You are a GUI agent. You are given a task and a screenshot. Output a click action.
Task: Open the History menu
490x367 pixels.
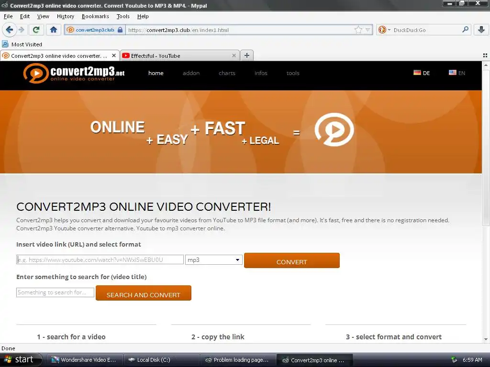tap(65, 16)
